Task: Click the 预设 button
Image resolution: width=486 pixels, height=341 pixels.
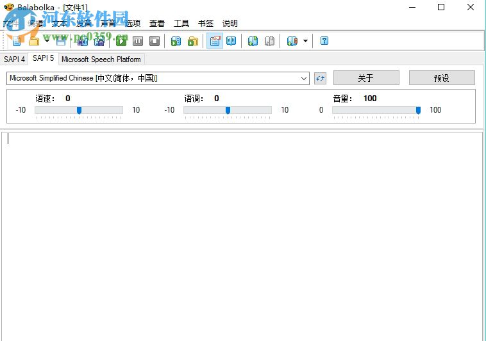Action: [x=442, y=78]
